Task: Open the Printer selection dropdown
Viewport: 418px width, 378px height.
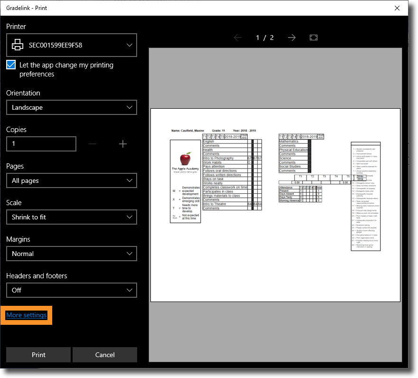Action: click(x=72, y=45)
